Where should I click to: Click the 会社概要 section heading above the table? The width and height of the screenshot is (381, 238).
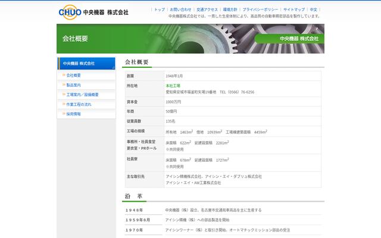(136, 62)
